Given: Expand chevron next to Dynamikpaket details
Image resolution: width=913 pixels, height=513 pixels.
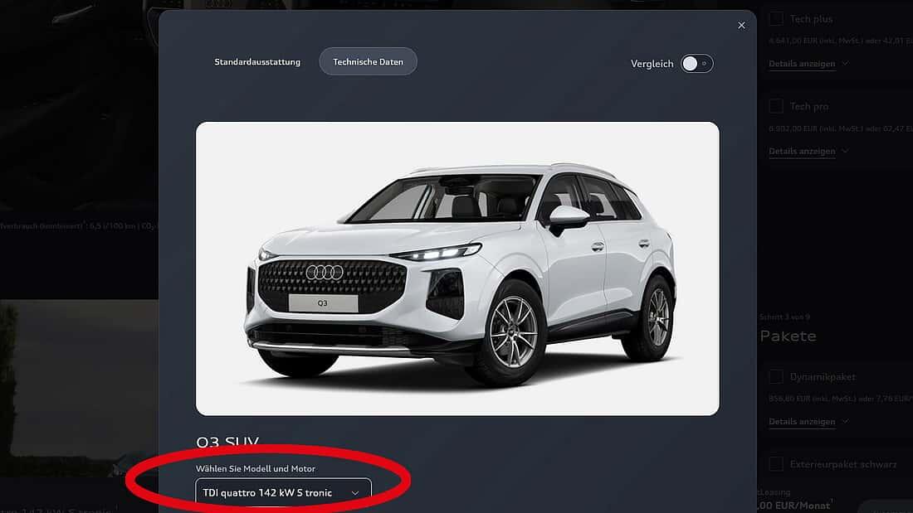Looking at the screenshot, I should click(845, 421).
